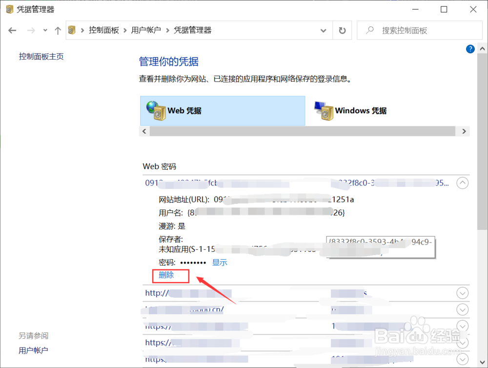Viewport: 488px width, 368px height.
Task: Click the blue Help question mark icon
Action: [x=470, y=49]
